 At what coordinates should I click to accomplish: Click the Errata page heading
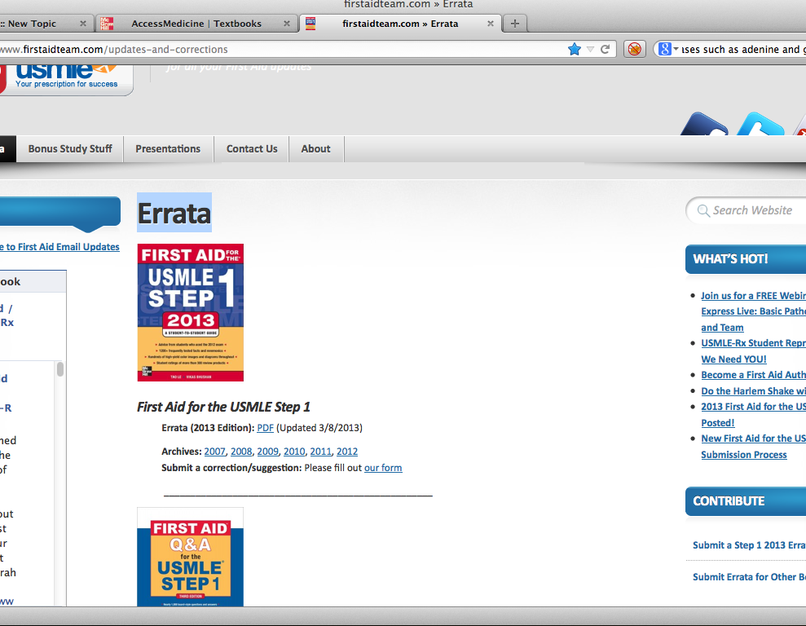[174, 213]
